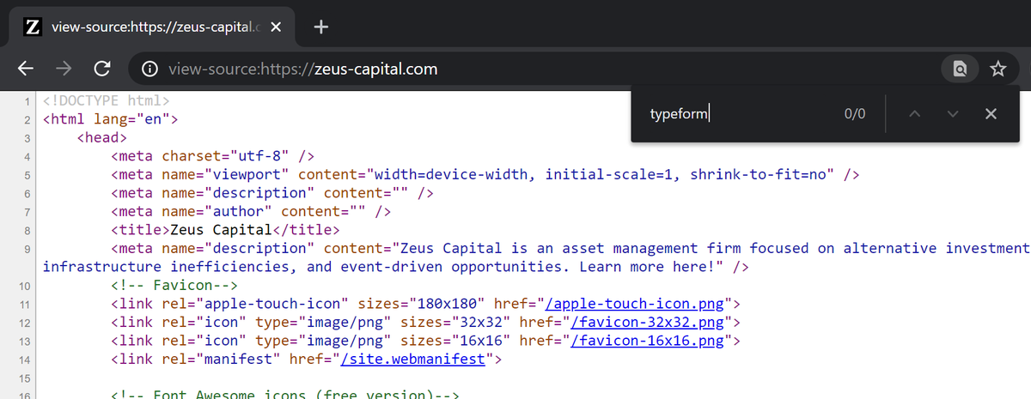Click the Z favicon on the tab

click(31, 27)
